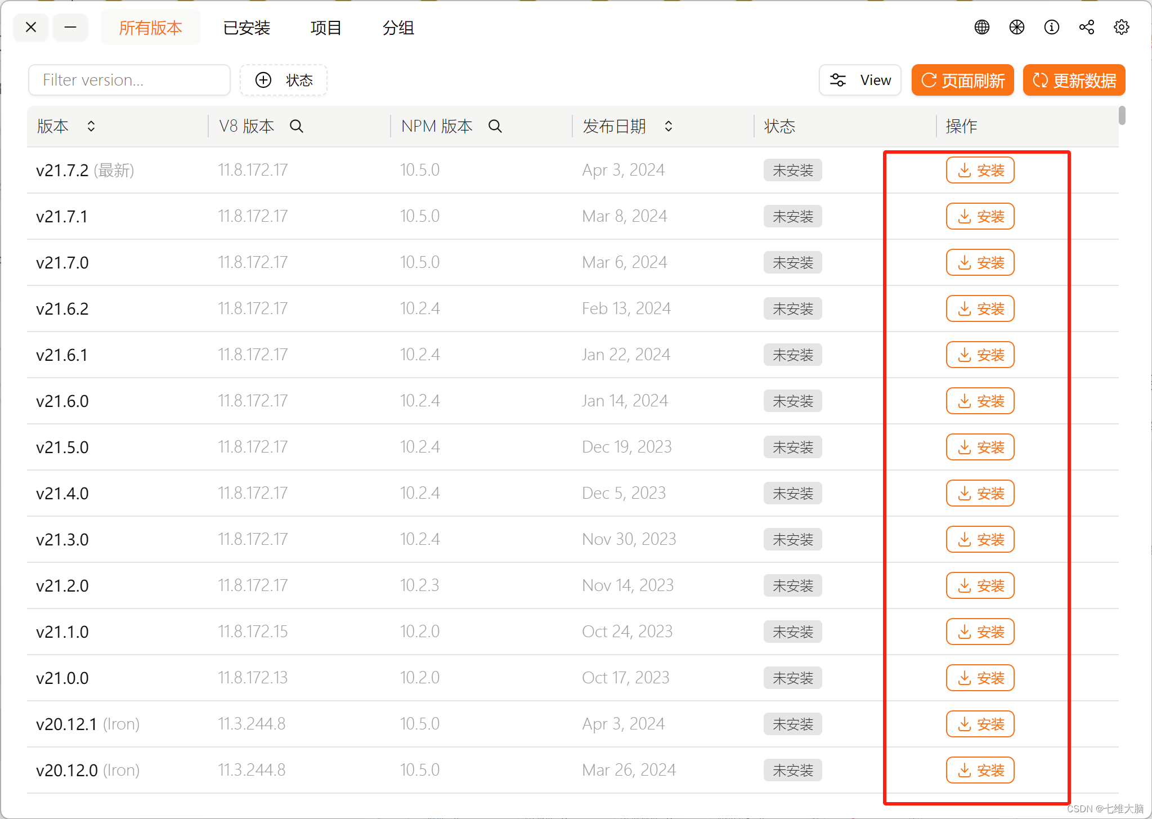Image resolution: width=1152 pixels, height=819 pixels.
Task: Click the date Nov 30, 2023
Action: [629, 539]
